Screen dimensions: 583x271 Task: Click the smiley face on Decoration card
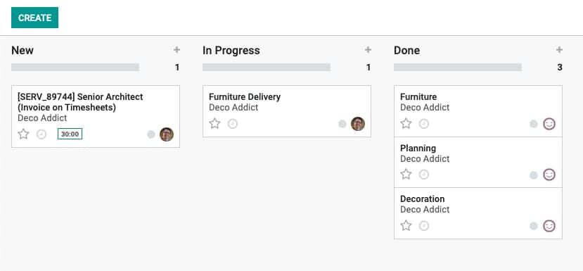549,225
